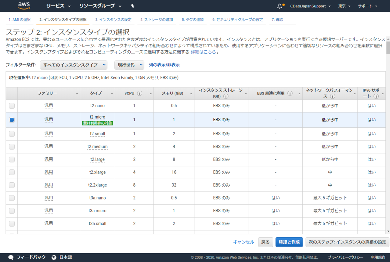Select the t2.medium row checkbox
Screen dimensions: 390x262
[x=12, y=147]
